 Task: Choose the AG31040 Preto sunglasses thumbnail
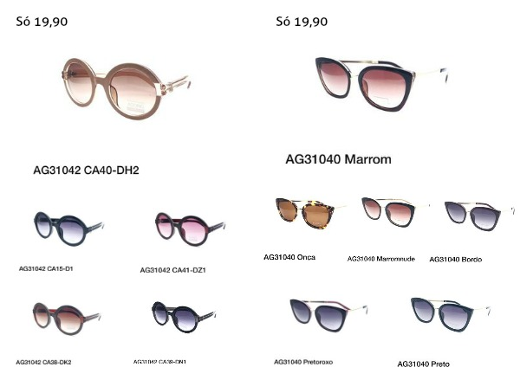coord(451,314)
